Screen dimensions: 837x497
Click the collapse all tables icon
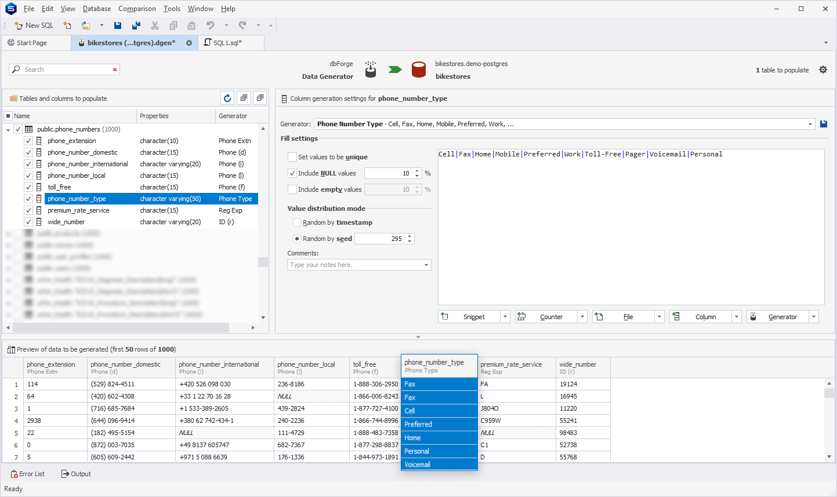260,98
